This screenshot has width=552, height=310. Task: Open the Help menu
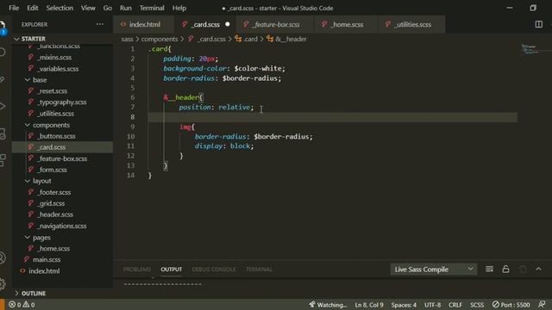click(179, 8)
